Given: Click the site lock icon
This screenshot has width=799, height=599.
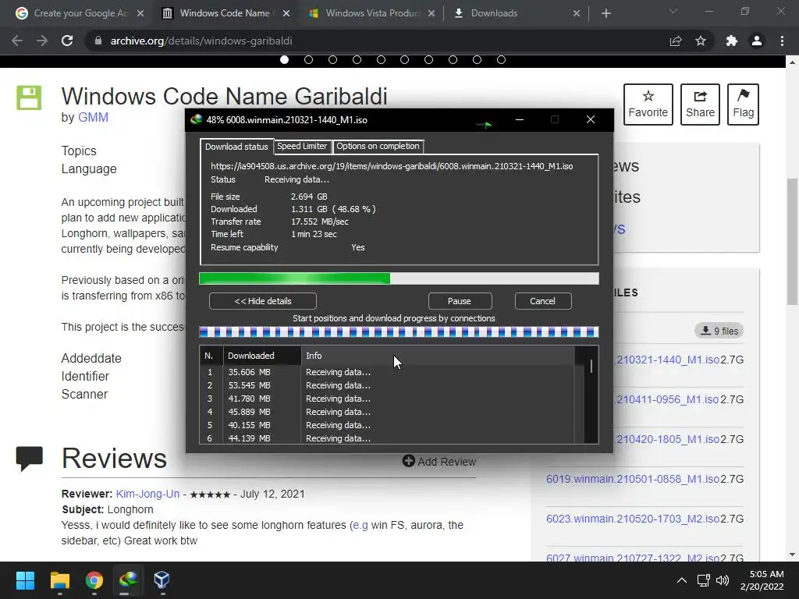Looking at the screenshot, I should 98,41.
